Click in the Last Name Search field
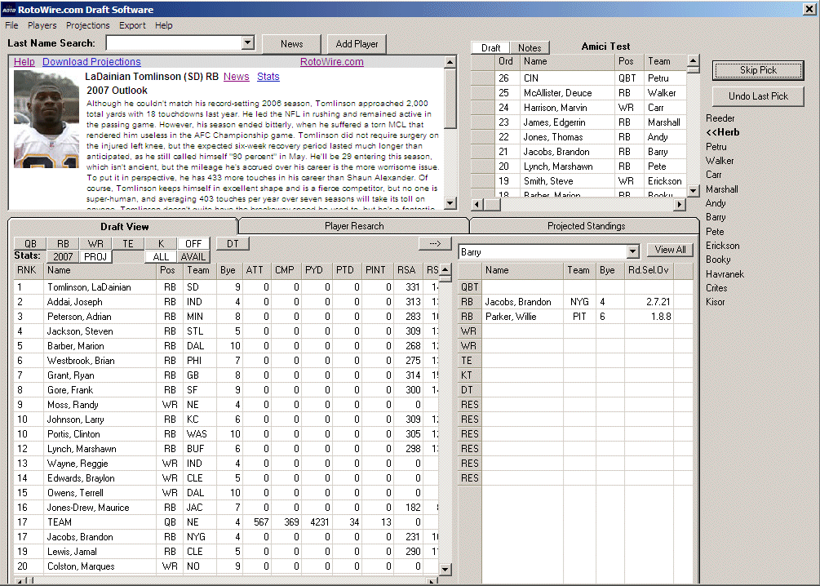This screenshot has width=820, height=586. [174, 43]
